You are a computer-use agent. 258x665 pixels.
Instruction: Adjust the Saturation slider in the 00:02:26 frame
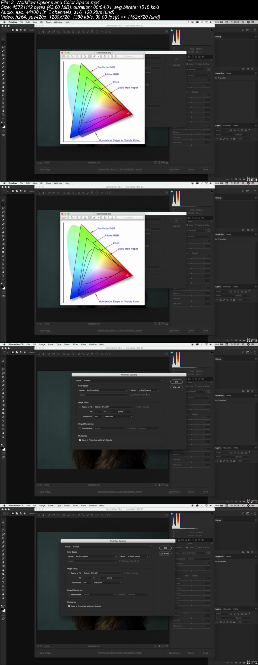click(x=191, y=467)
